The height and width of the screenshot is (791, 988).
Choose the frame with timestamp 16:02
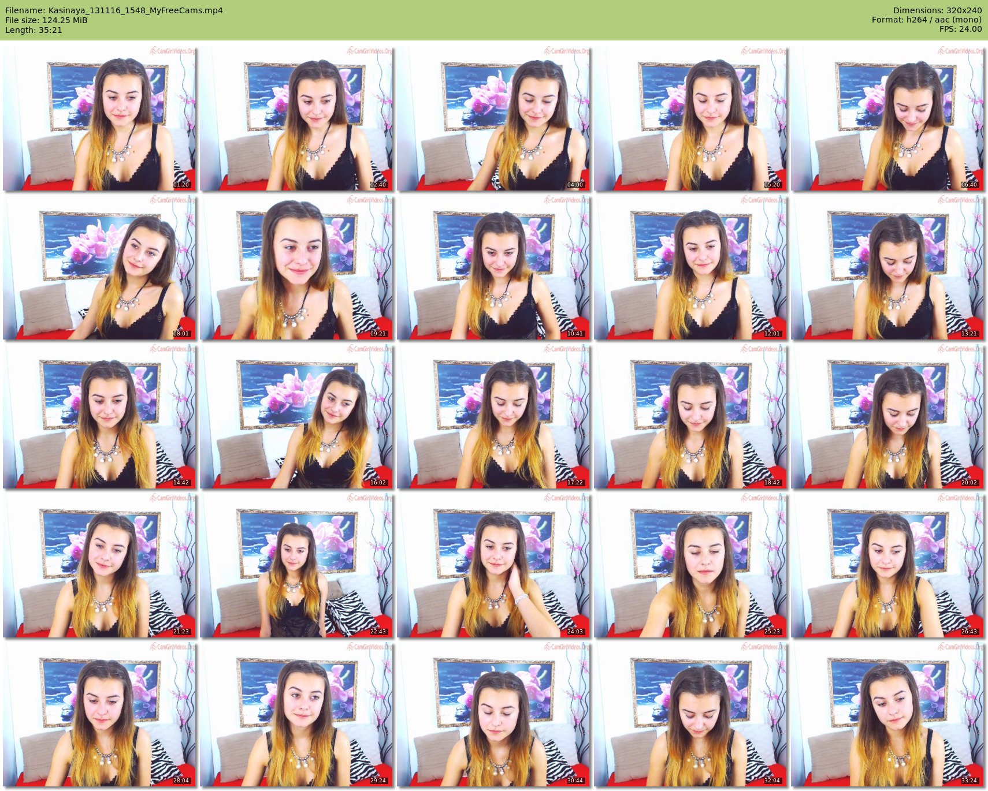(296, 416)
